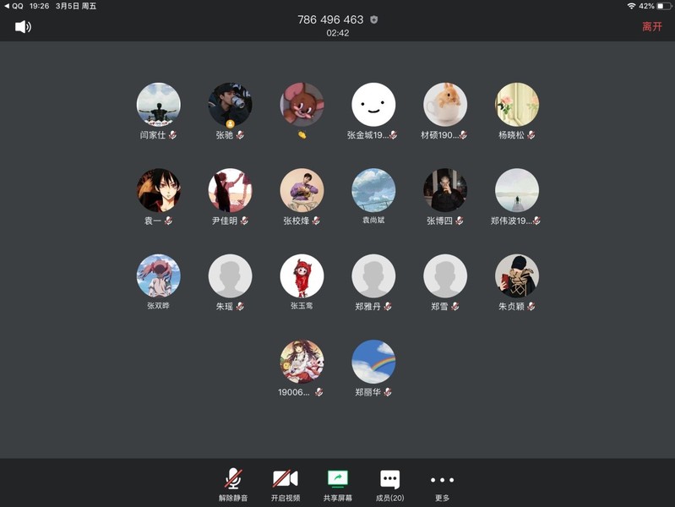Open 朱贞颖's participant avatar
This screenshot has width=675, height=507.
pos(517,276)
